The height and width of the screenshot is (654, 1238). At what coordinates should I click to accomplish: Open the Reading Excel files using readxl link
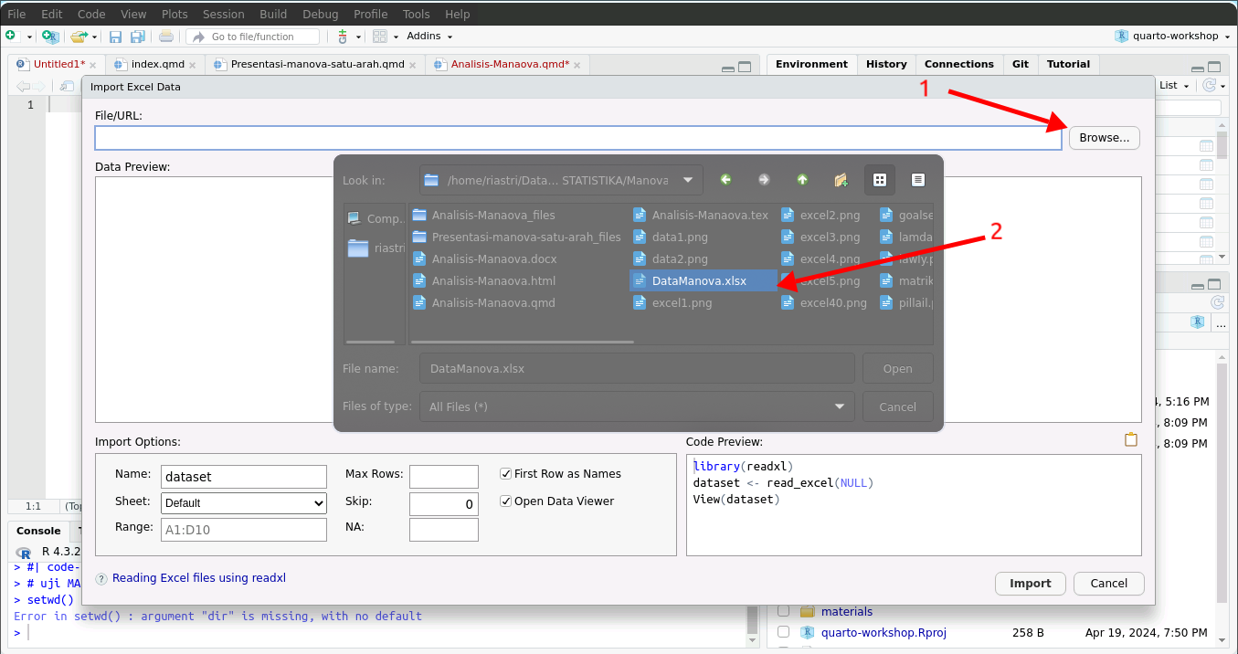click(x=199, y=578)
